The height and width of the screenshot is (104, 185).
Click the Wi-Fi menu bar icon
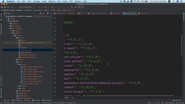(x=135, y=1)
